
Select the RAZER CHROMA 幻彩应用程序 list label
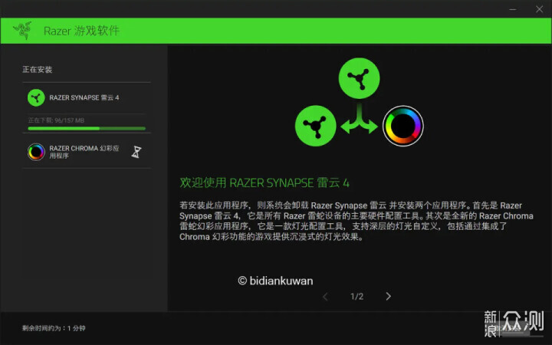84,152
